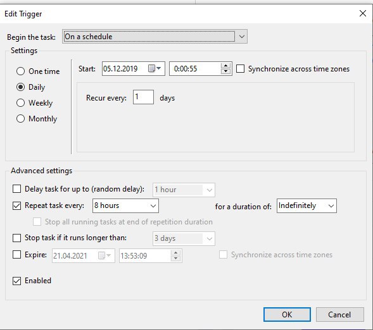373x330 pixels.
Task: Increase the Expire time with up spinner
Action: click(175, 253)
